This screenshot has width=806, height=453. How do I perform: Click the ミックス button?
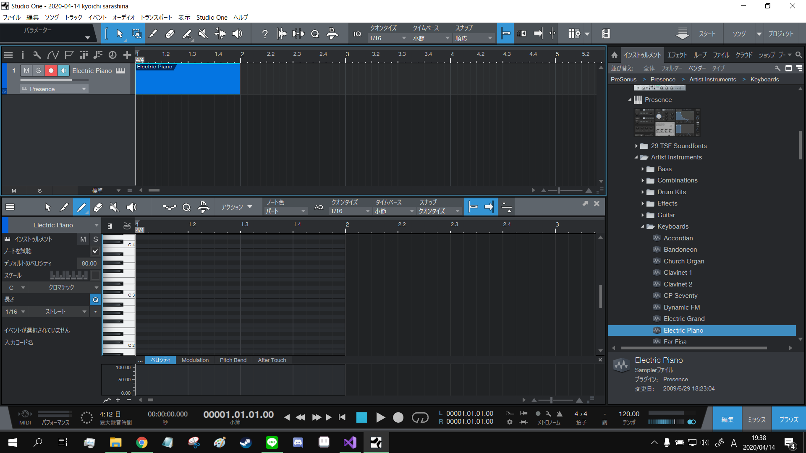756,419
